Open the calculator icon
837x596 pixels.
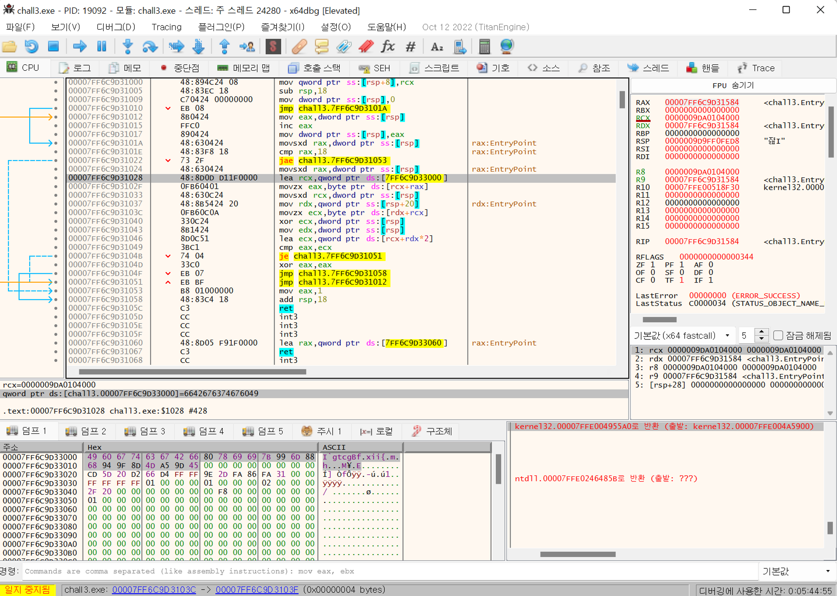(x=484, y=46)
